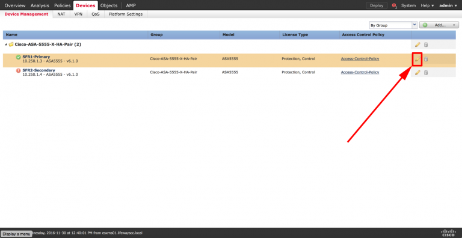Open the NAT sub-tab
The image size is (462, 238).
[61, 14]
